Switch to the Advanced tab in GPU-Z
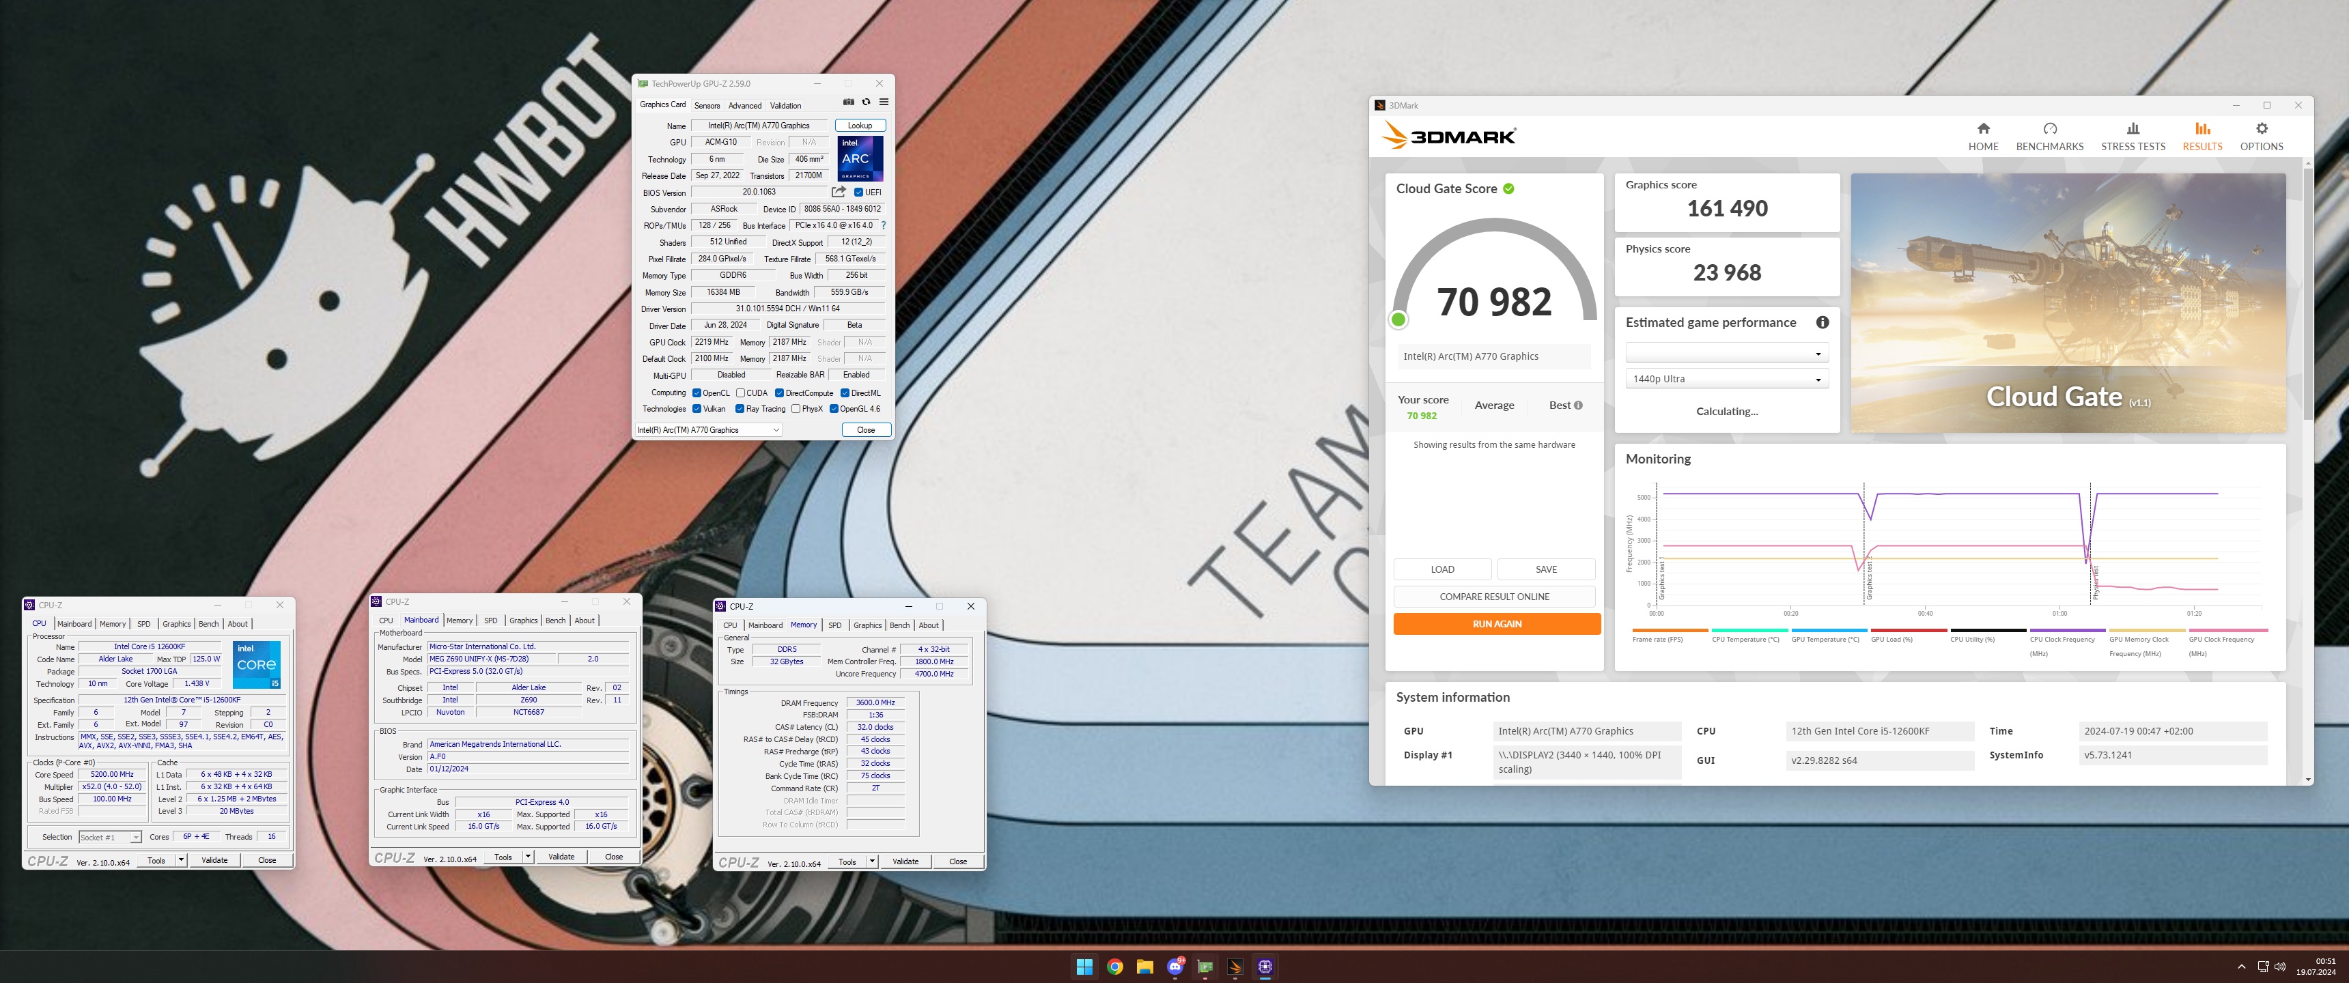 tap(744, 106)
